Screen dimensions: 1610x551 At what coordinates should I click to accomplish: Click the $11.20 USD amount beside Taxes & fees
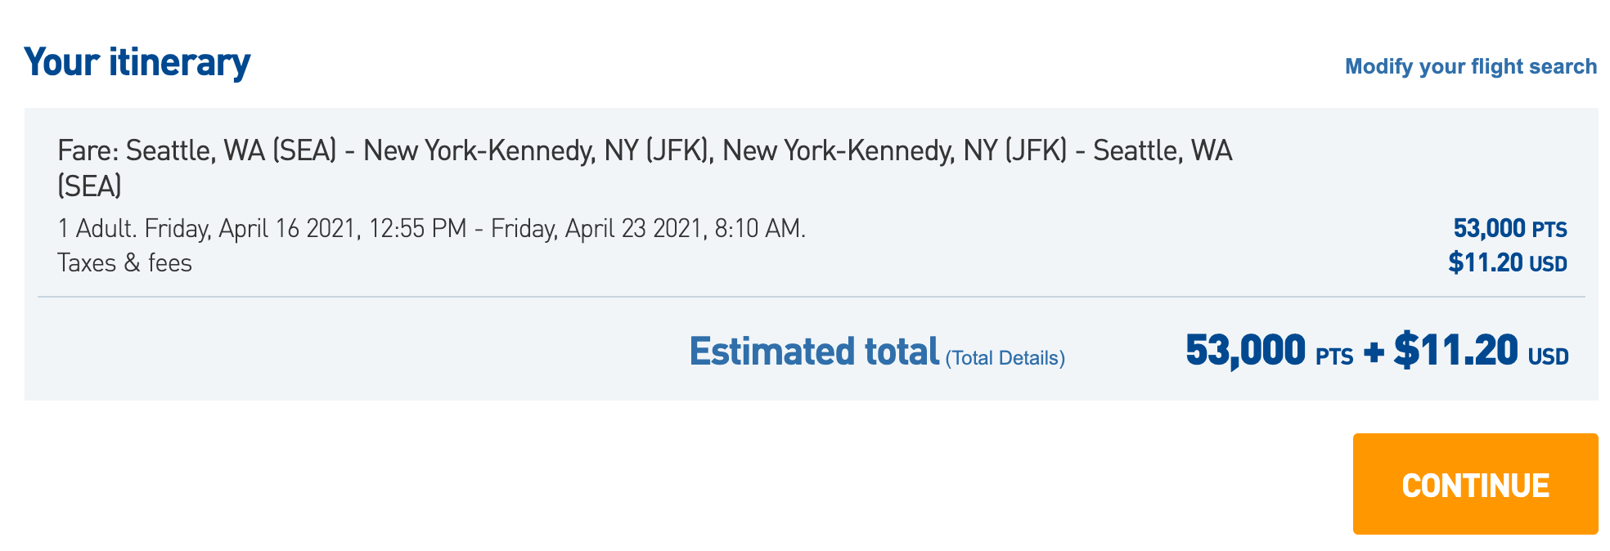(1507, 262)
